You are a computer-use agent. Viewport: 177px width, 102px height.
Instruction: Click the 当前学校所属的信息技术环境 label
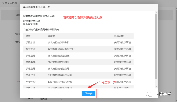[40, 16]
